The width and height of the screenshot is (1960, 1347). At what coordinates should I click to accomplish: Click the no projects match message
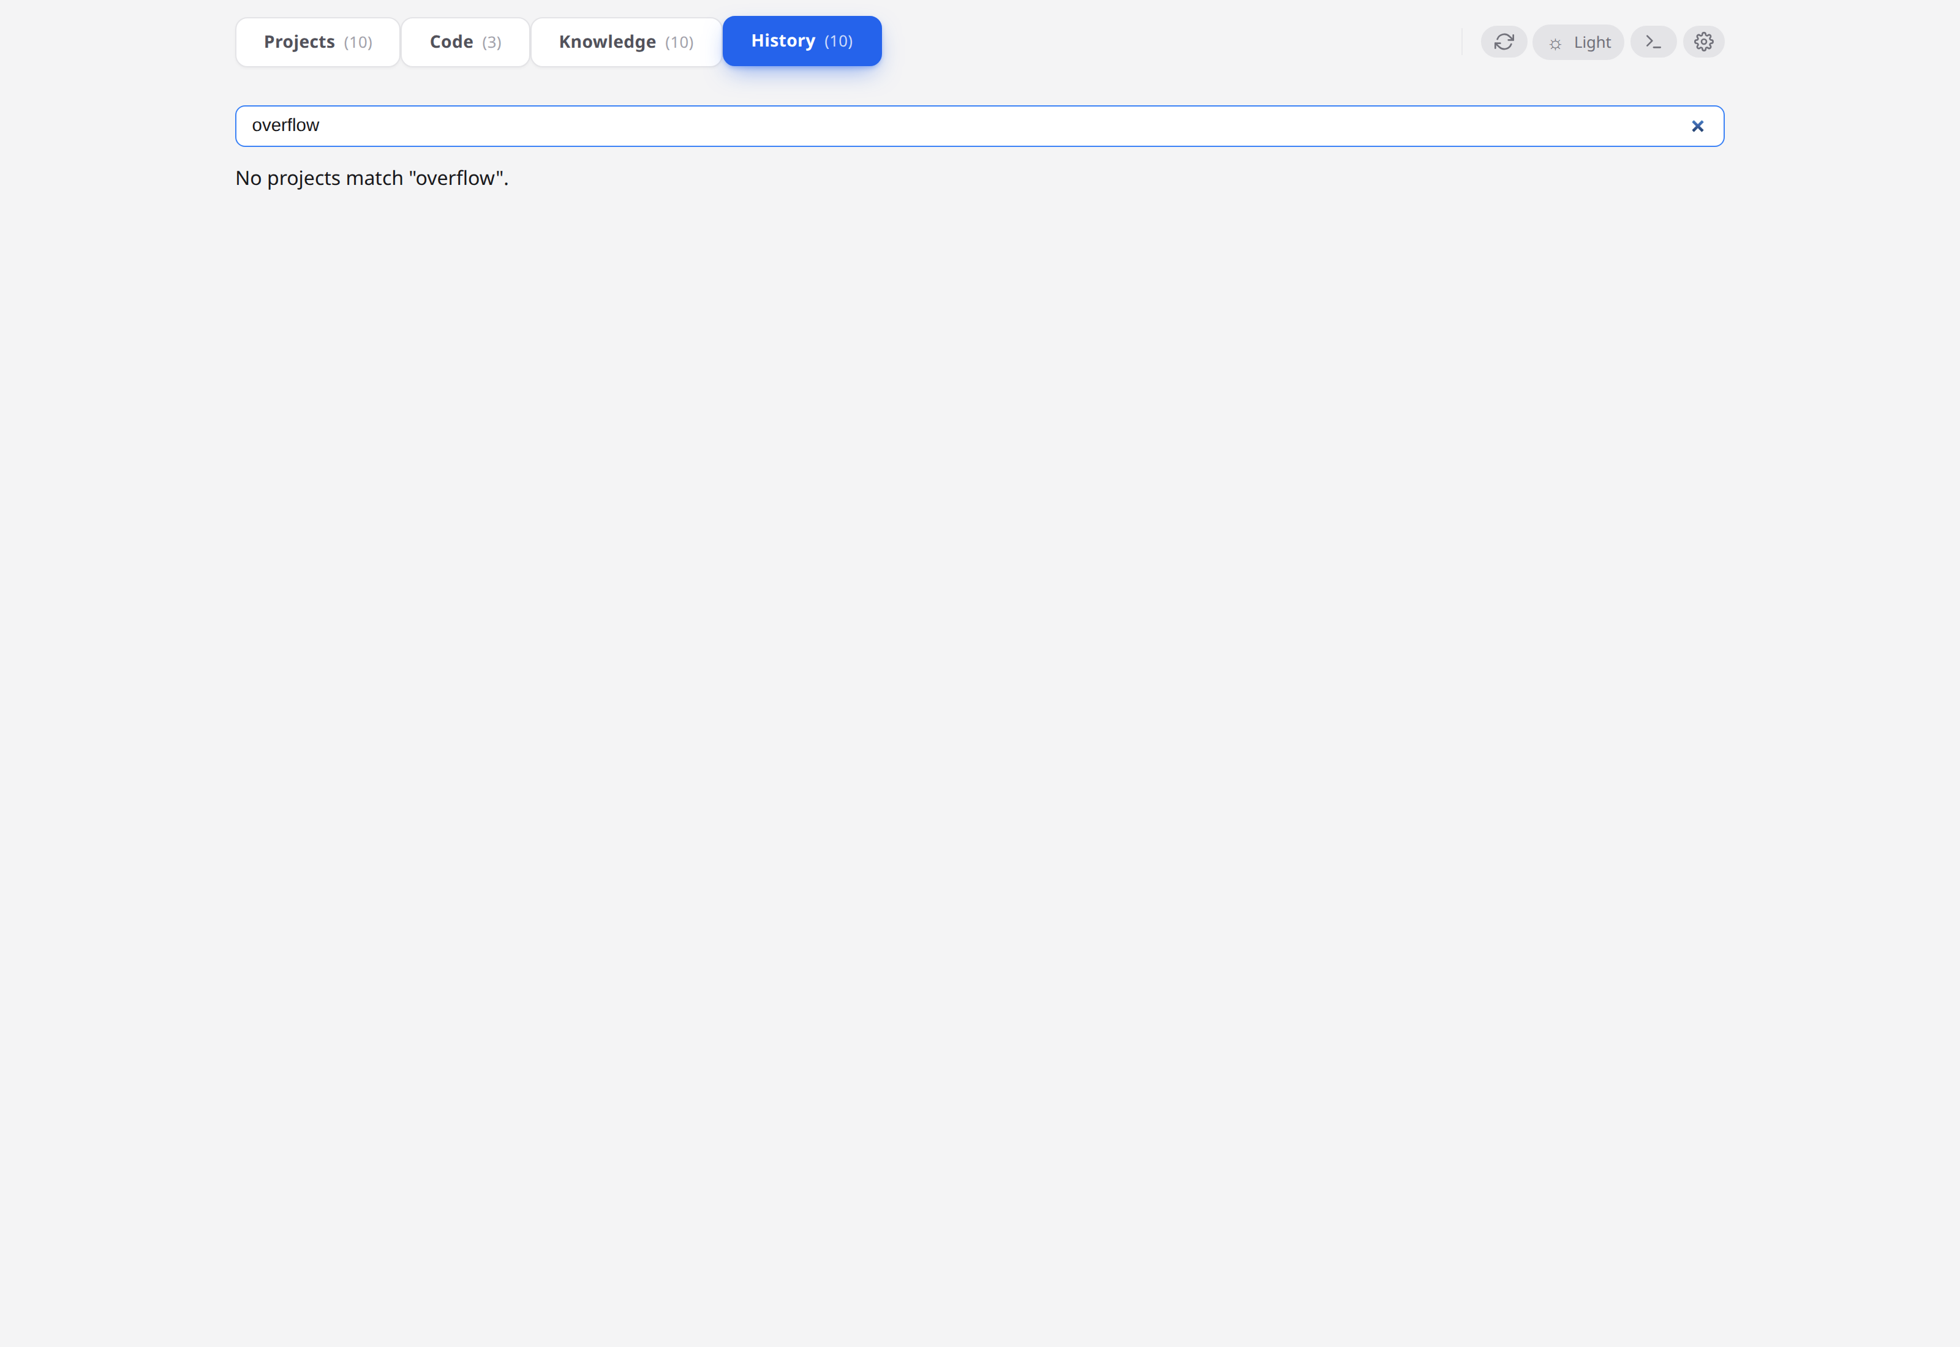(371, 178)
